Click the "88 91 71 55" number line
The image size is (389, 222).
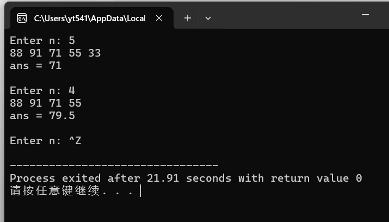click(x=46, y=103)
